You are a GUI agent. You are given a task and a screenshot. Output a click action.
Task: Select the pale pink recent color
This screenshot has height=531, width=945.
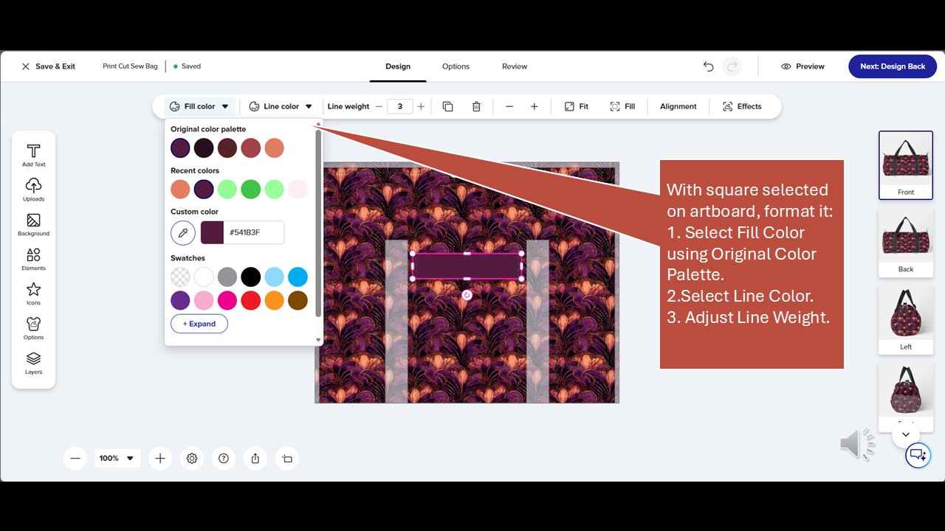(298, 190)
